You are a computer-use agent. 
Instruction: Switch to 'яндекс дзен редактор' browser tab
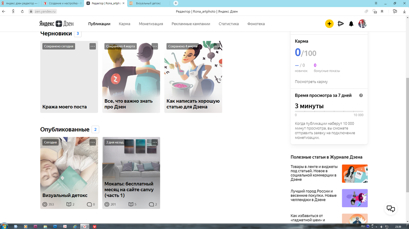[20, 3]
